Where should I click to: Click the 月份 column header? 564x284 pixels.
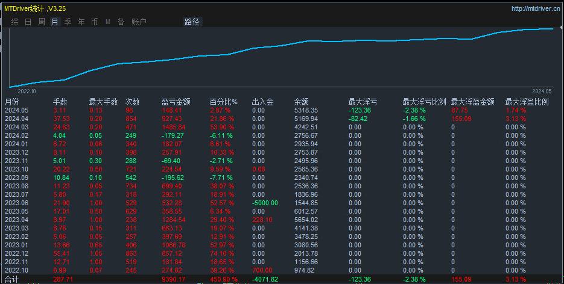pyautogui.click(x=11, y=102)
